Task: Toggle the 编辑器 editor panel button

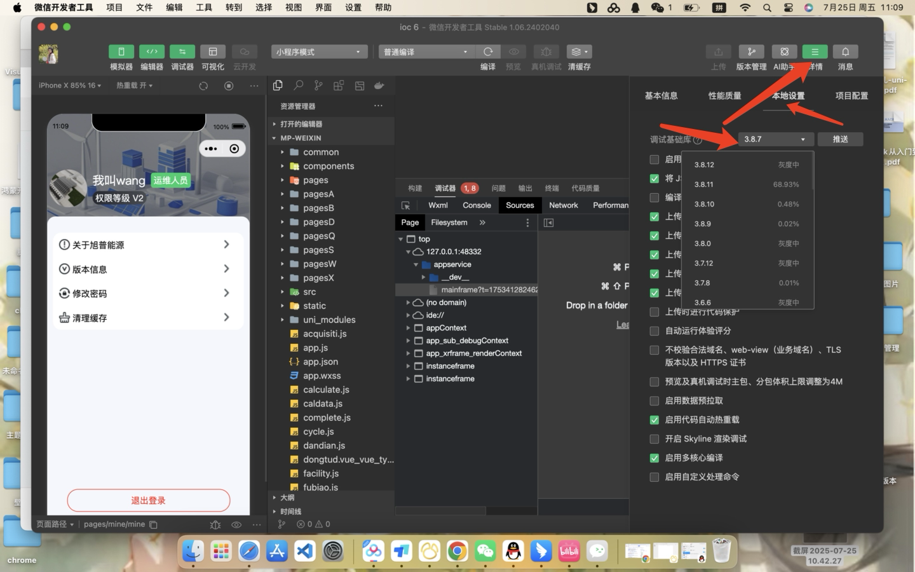Action: pyautogui.click(x=152, y=52)
